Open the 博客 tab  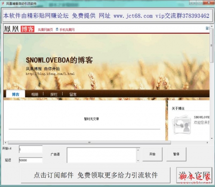pyautogui.click(x=16, y=94)
